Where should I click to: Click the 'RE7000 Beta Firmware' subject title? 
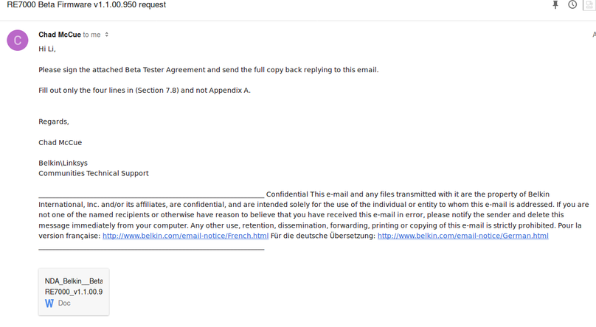86,5
